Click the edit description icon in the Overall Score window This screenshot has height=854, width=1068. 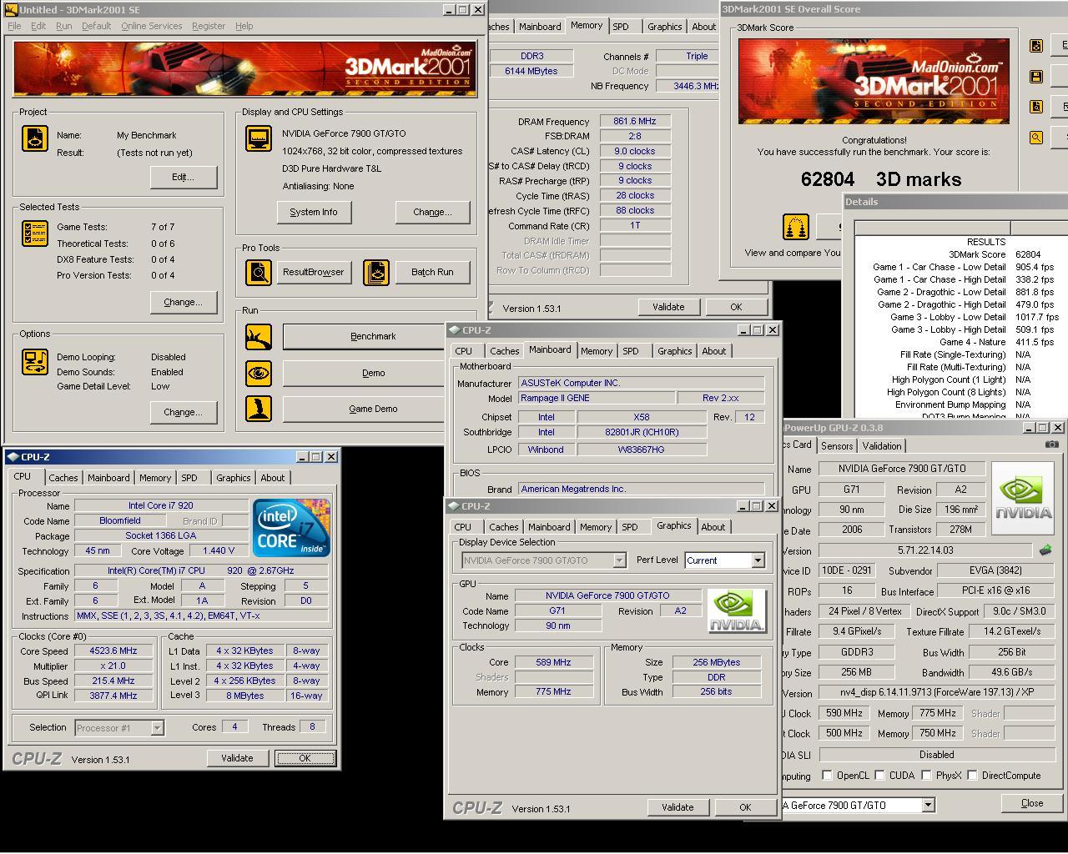(x=1036, y=46)
